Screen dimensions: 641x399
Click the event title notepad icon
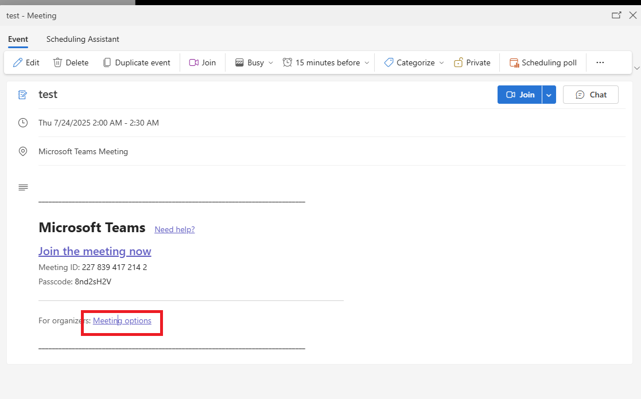(23, 95)
